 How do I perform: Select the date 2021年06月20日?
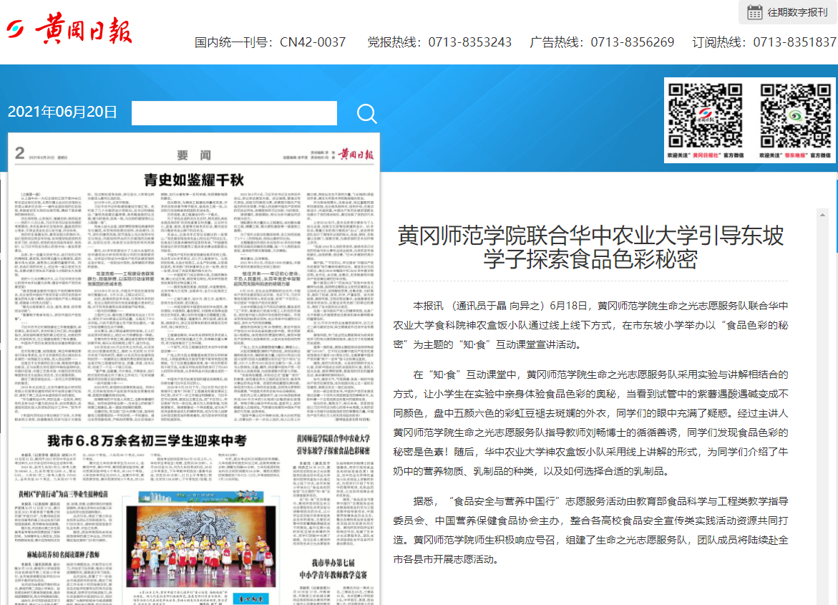62,112
